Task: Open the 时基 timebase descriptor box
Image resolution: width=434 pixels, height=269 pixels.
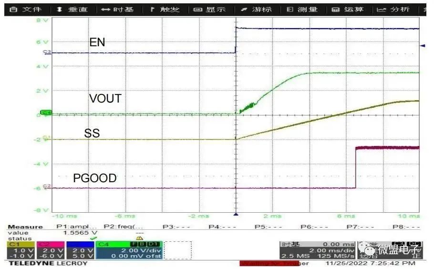Action: coord(317,250)
